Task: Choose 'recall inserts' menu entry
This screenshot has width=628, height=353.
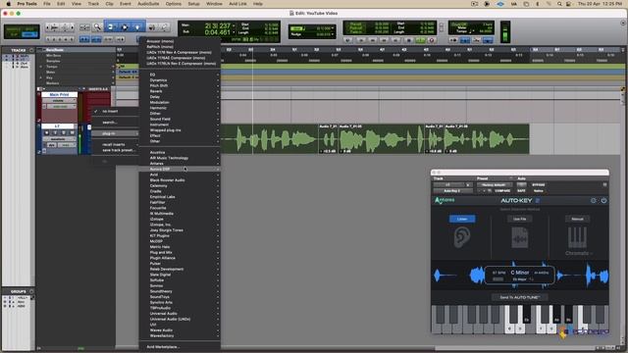Action: [x=115, y=144]
